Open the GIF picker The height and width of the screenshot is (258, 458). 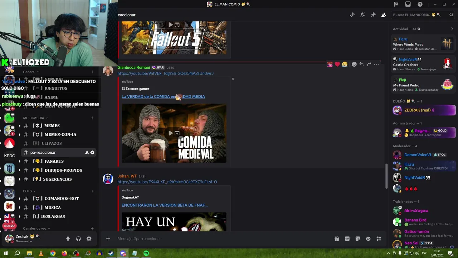click(347, 239)
